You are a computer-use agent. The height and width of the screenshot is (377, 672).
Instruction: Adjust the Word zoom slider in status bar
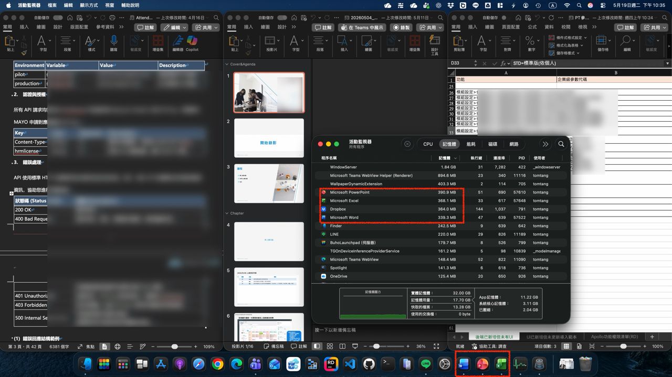click(x=174, y=347)
